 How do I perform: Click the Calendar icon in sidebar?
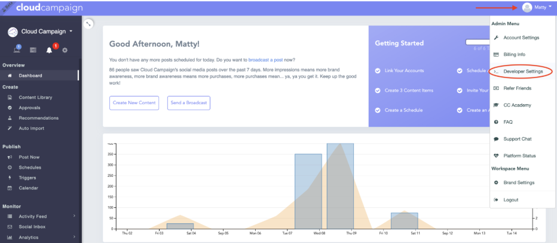[10, 188]
